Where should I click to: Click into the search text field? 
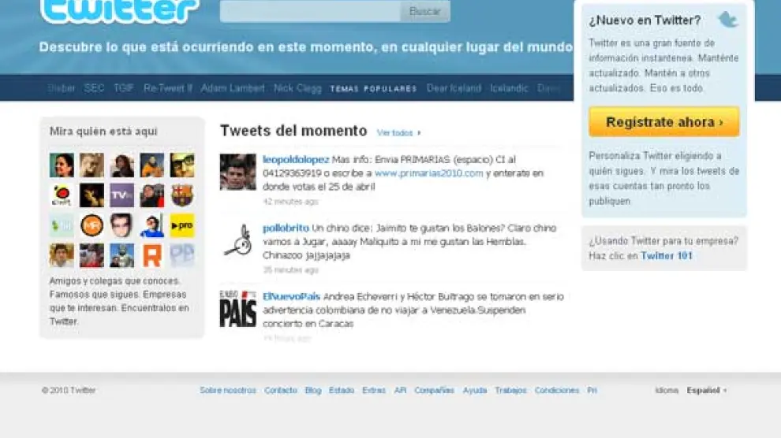pos(310,12)
